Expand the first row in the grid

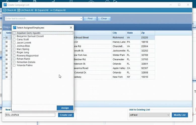(7, 38)
